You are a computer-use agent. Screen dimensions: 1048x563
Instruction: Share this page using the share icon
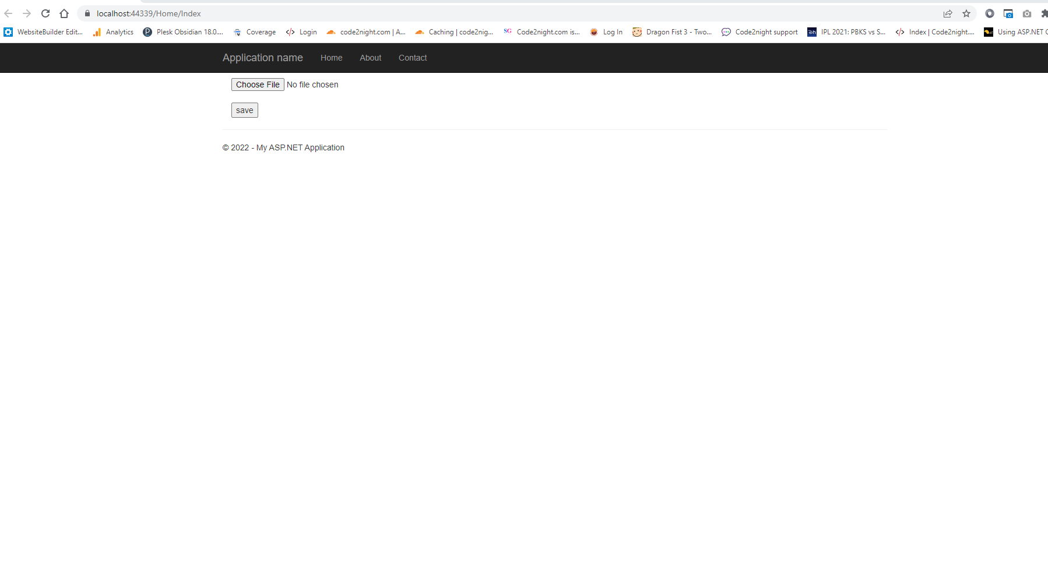tap(948, 13)
